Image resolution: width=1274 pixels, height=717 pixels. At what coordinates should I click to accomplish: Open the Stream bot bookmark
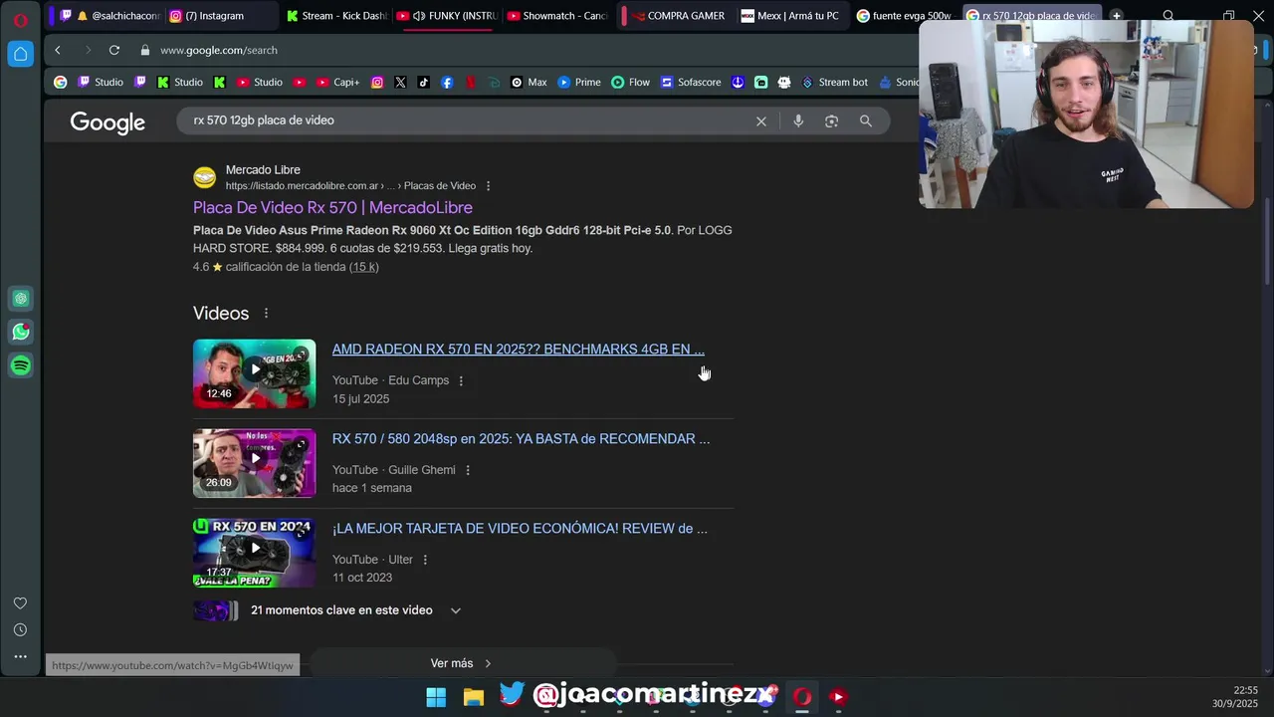pos(835,83)
